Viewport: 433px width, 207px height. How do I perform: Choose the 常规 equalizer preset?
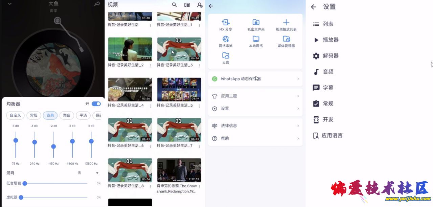(34, 115)
